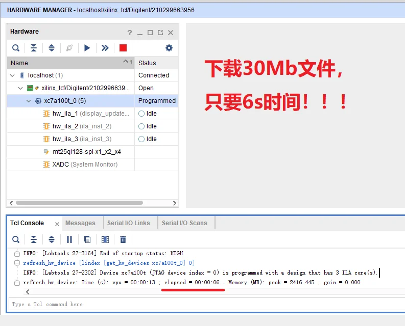Click the Hardware panel horizontal scrollbar thumb
405x326 pixels.
coord(79,203)
